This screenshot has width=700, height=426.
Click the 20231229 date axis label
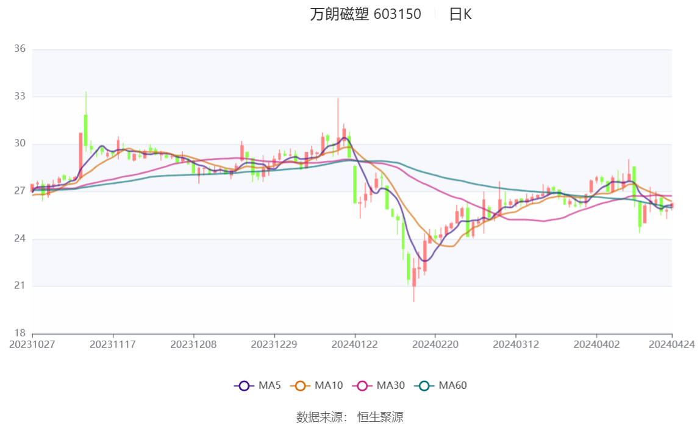click(274, 344)
